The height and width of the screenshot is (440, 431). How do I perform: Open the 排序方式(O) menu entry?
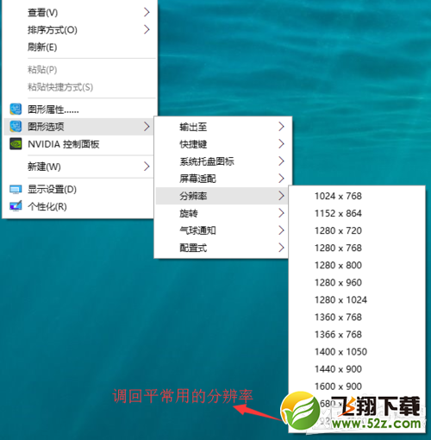pyautogui.click(x=80, y=29)
